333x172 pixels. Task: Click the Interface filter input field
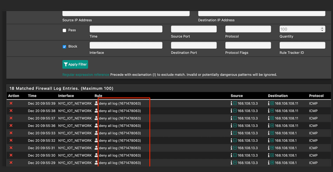point(126,45)
